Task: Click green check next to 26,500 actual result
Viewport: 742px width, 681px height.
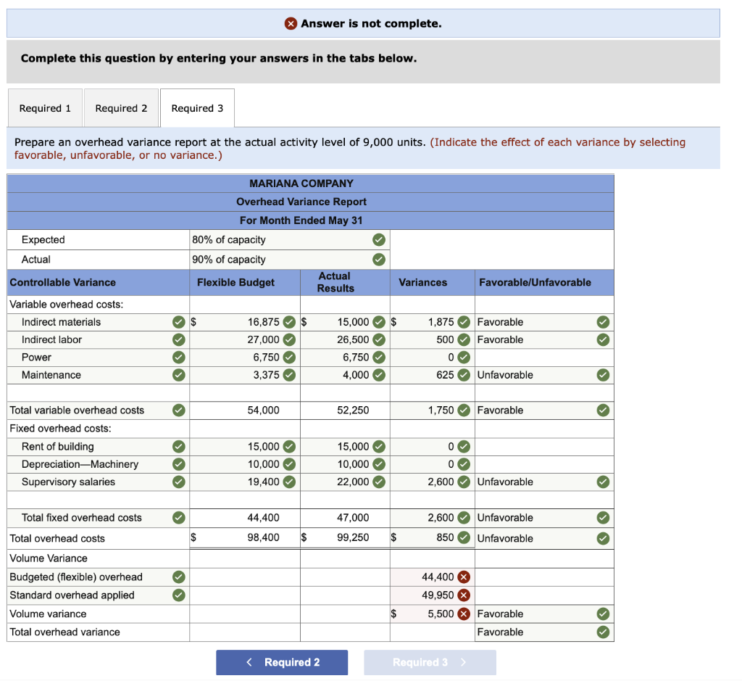Action: 378,339
